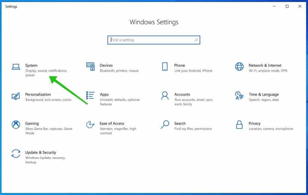
Task: Open Network & Internet title
Action: pos(265,65)
